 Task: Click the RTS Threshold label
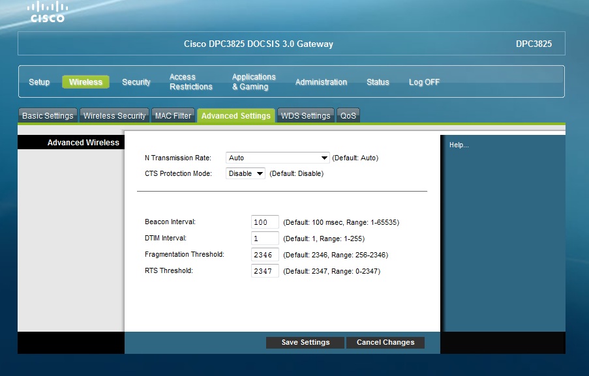click(x=169, y=270)
